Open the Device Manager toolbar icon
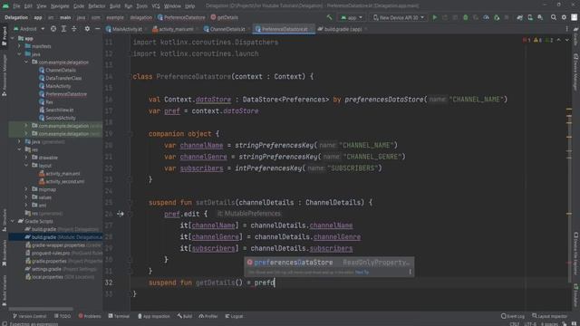Image resolution: width=580 pixels, height=326 pixels. coord(530,17)
